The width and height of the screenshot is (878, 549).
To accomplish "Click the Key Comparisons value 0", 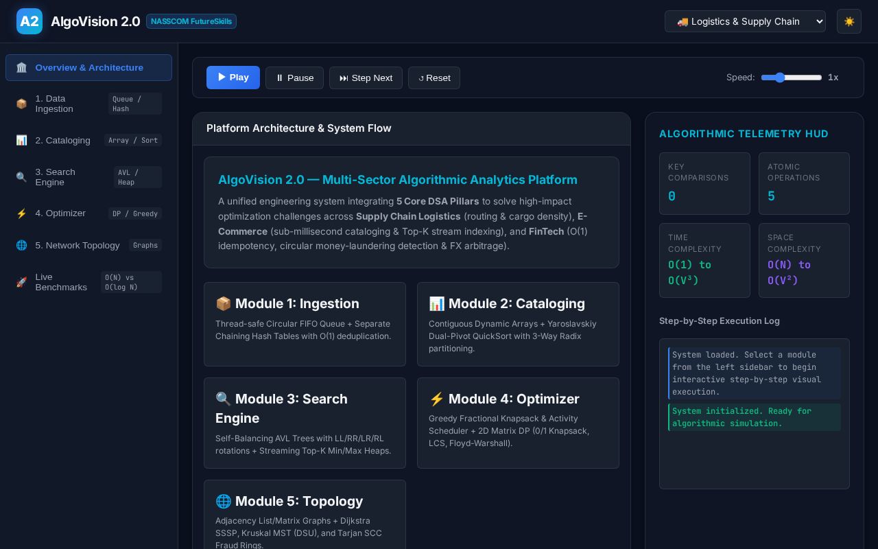I will pos(672,196).
